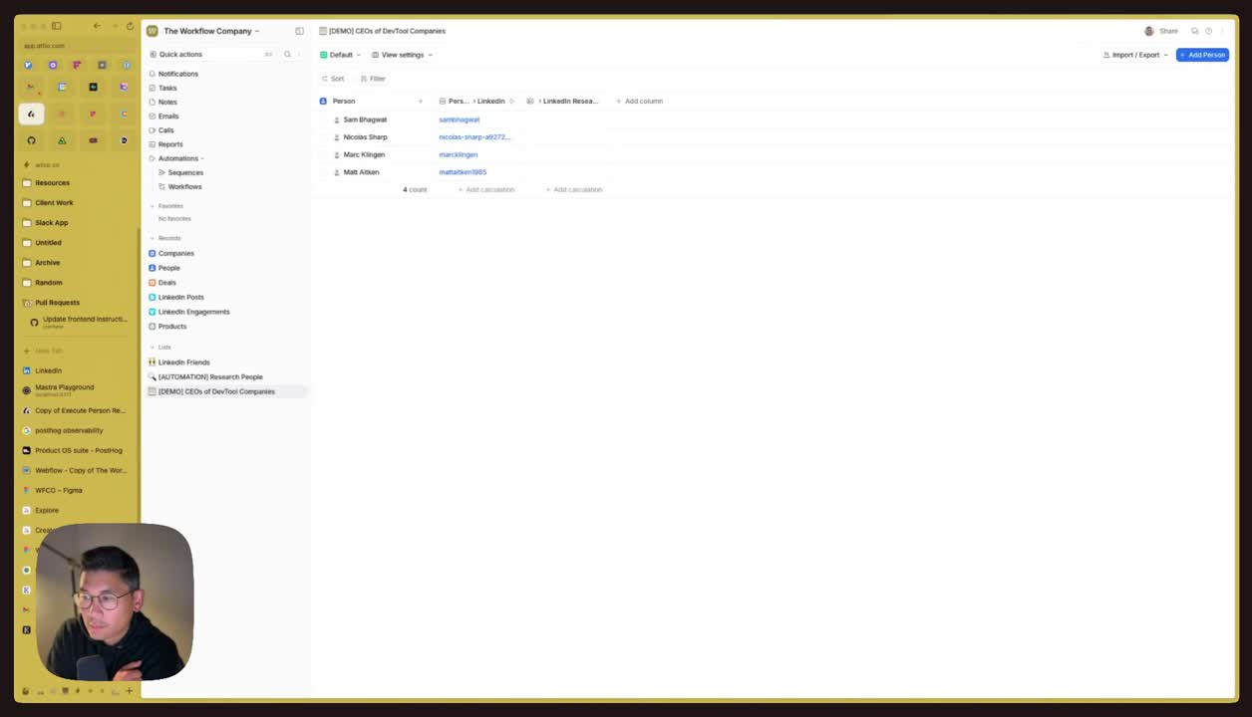Select the checkbox beside Sam Bhagwat
Image resolution: width=1252 pixels, height=717 pixels.
coord(324,119)
